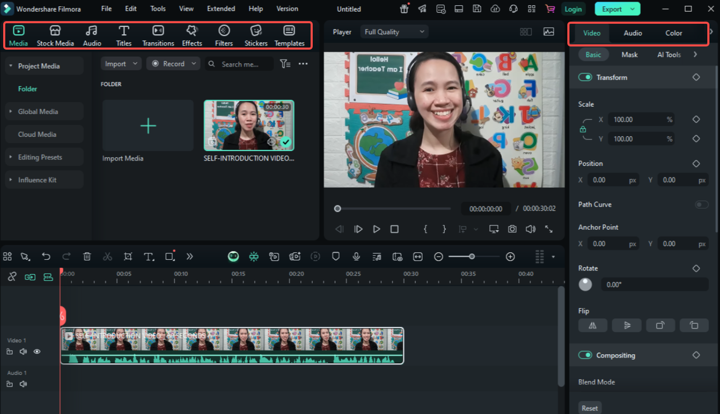Start a Voiceover recording with the microphone icon
This screenshot has width=720, height=414.
click(x=356, y=256)
